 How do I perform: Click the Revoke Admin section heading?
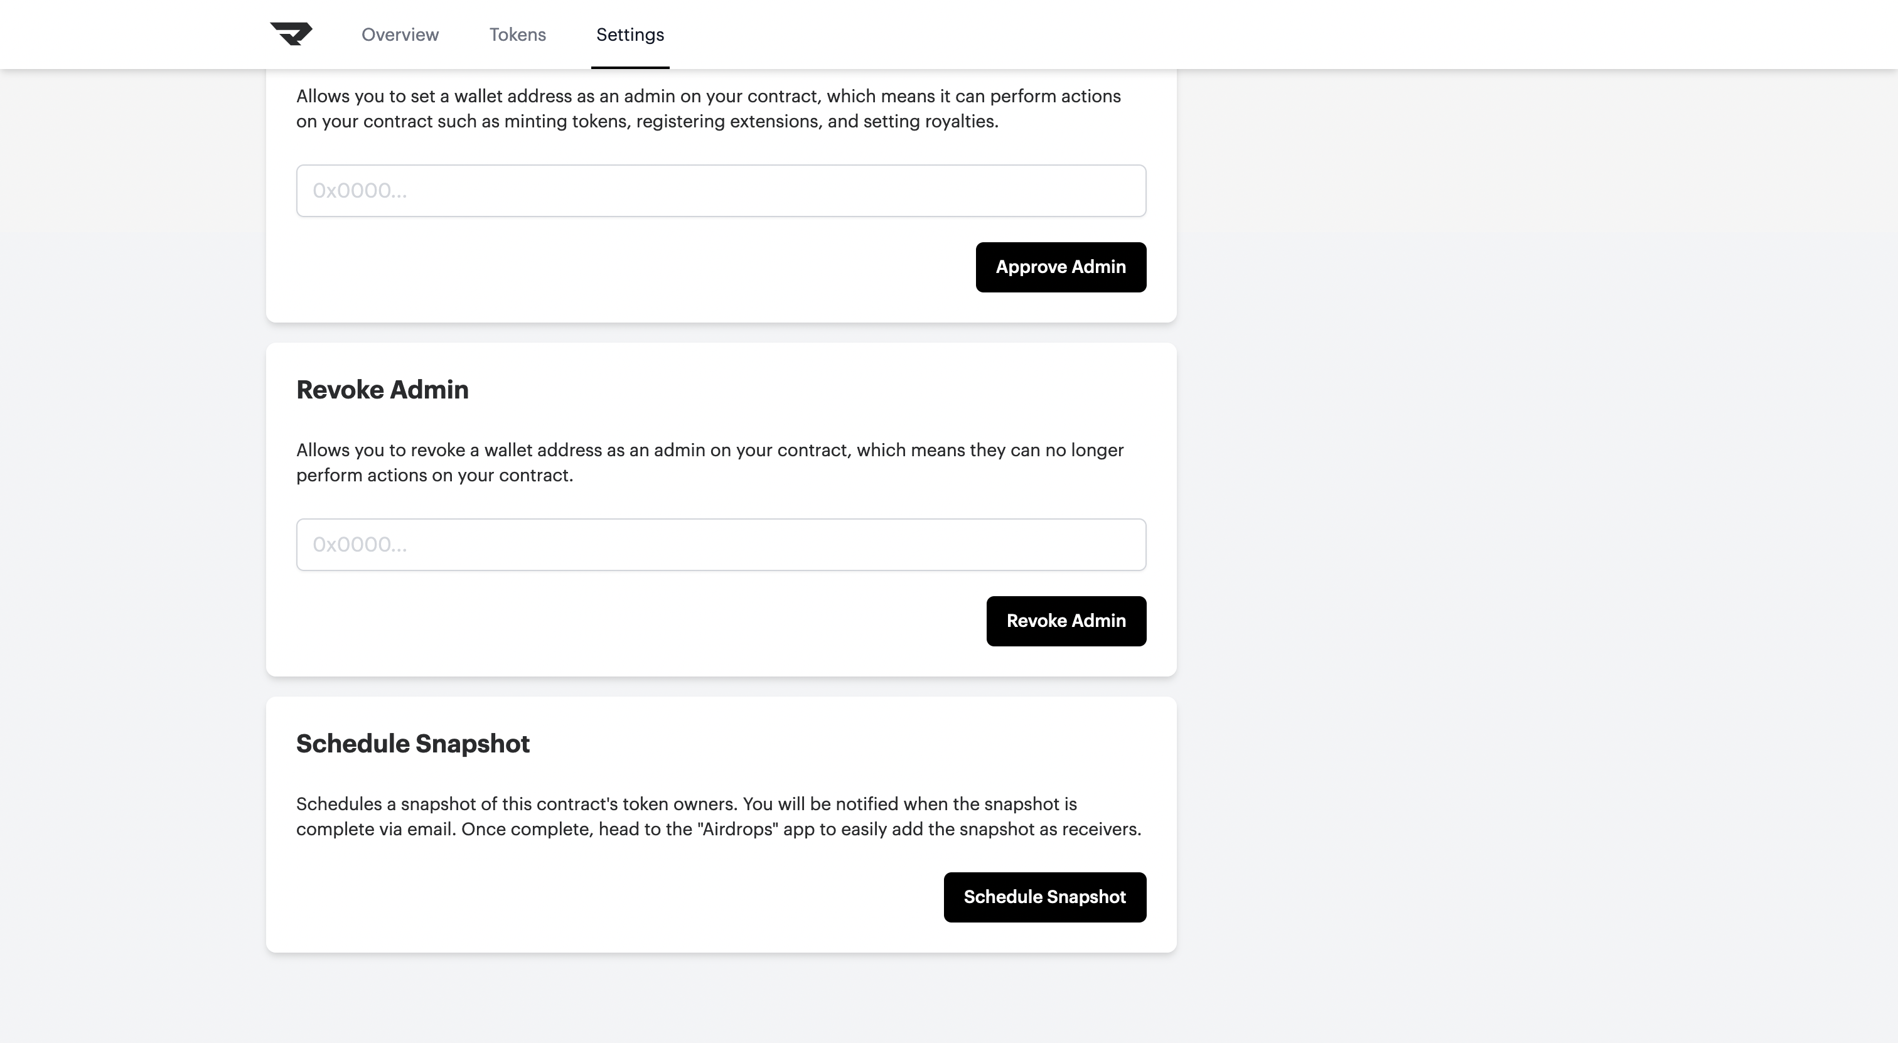coord(382,390)
